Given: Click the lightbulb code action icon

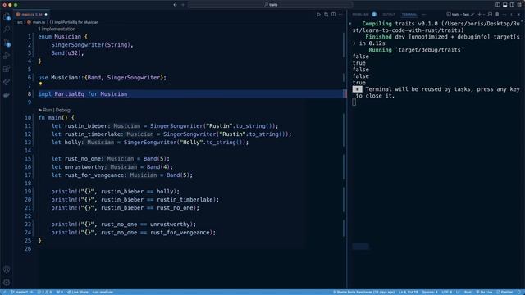Looking at the screenshot, I should 40,84.
